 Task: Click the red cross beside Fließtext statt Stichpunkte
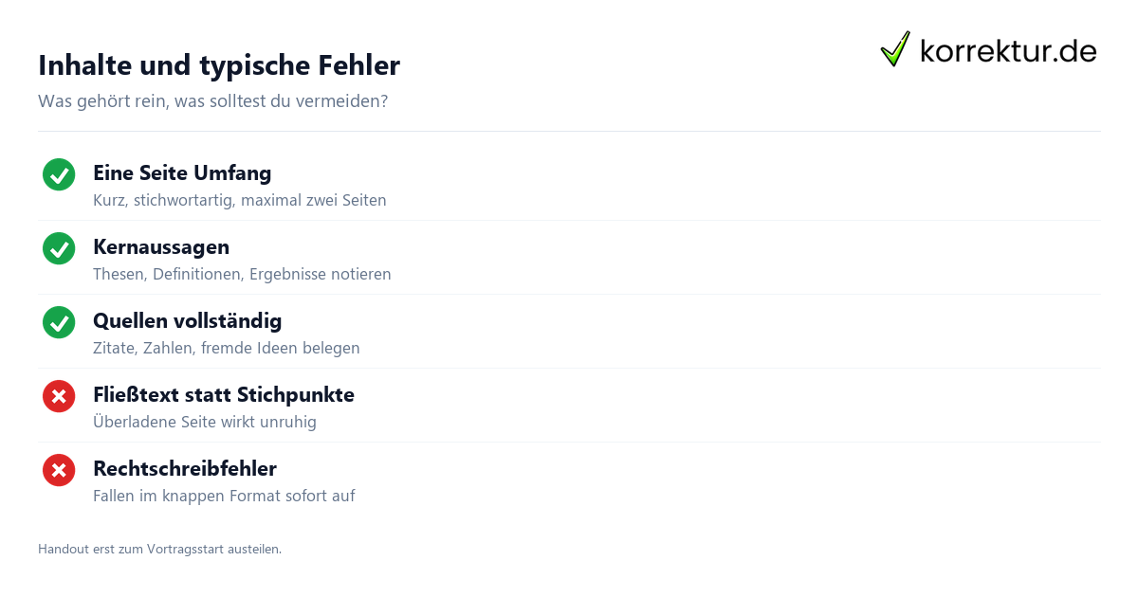[x=59, y=396]
